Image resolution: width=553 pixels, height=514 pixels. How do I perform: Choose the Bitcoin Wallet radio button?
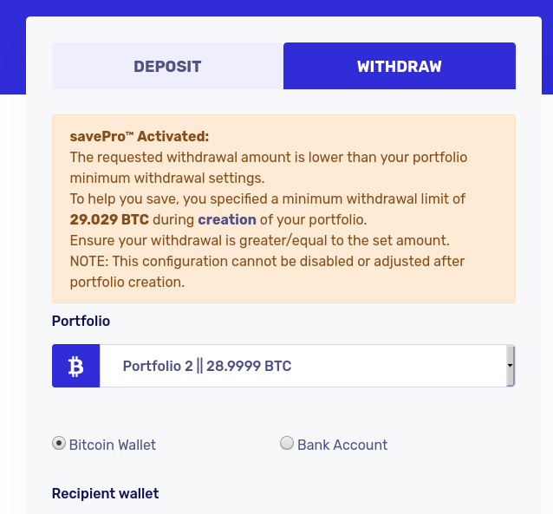click(x=59, y=443)
